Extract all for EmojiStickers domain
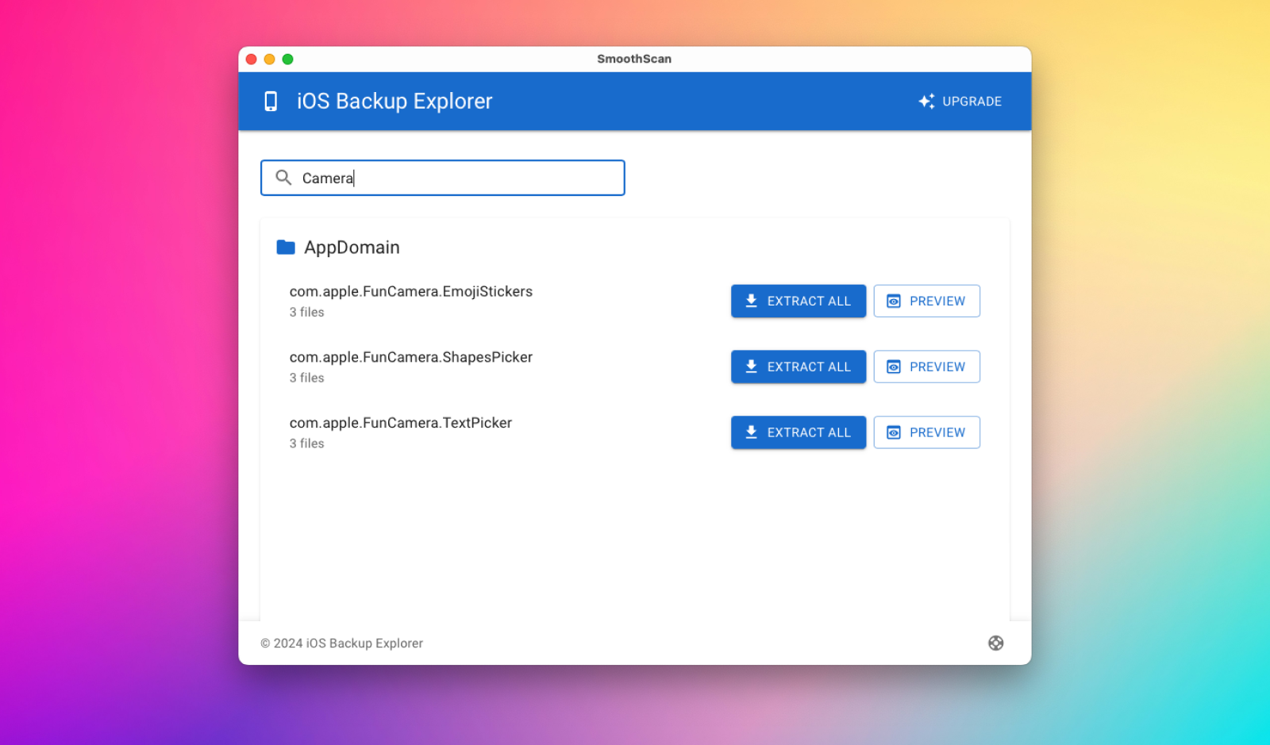 799,301
